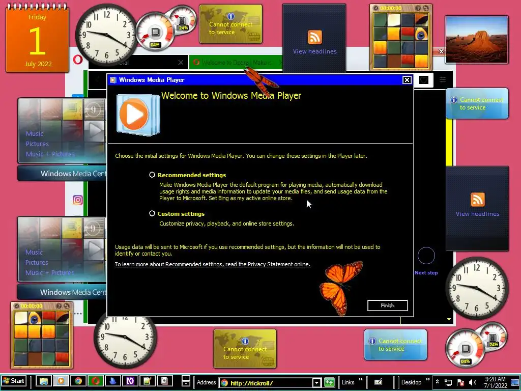Select Pictures in Media Center gadget under calendar

tap(37, 144)
